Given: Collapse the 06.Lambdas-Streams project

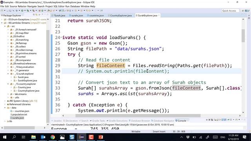Looking at the screenshot, I should [x=2, y=23].
